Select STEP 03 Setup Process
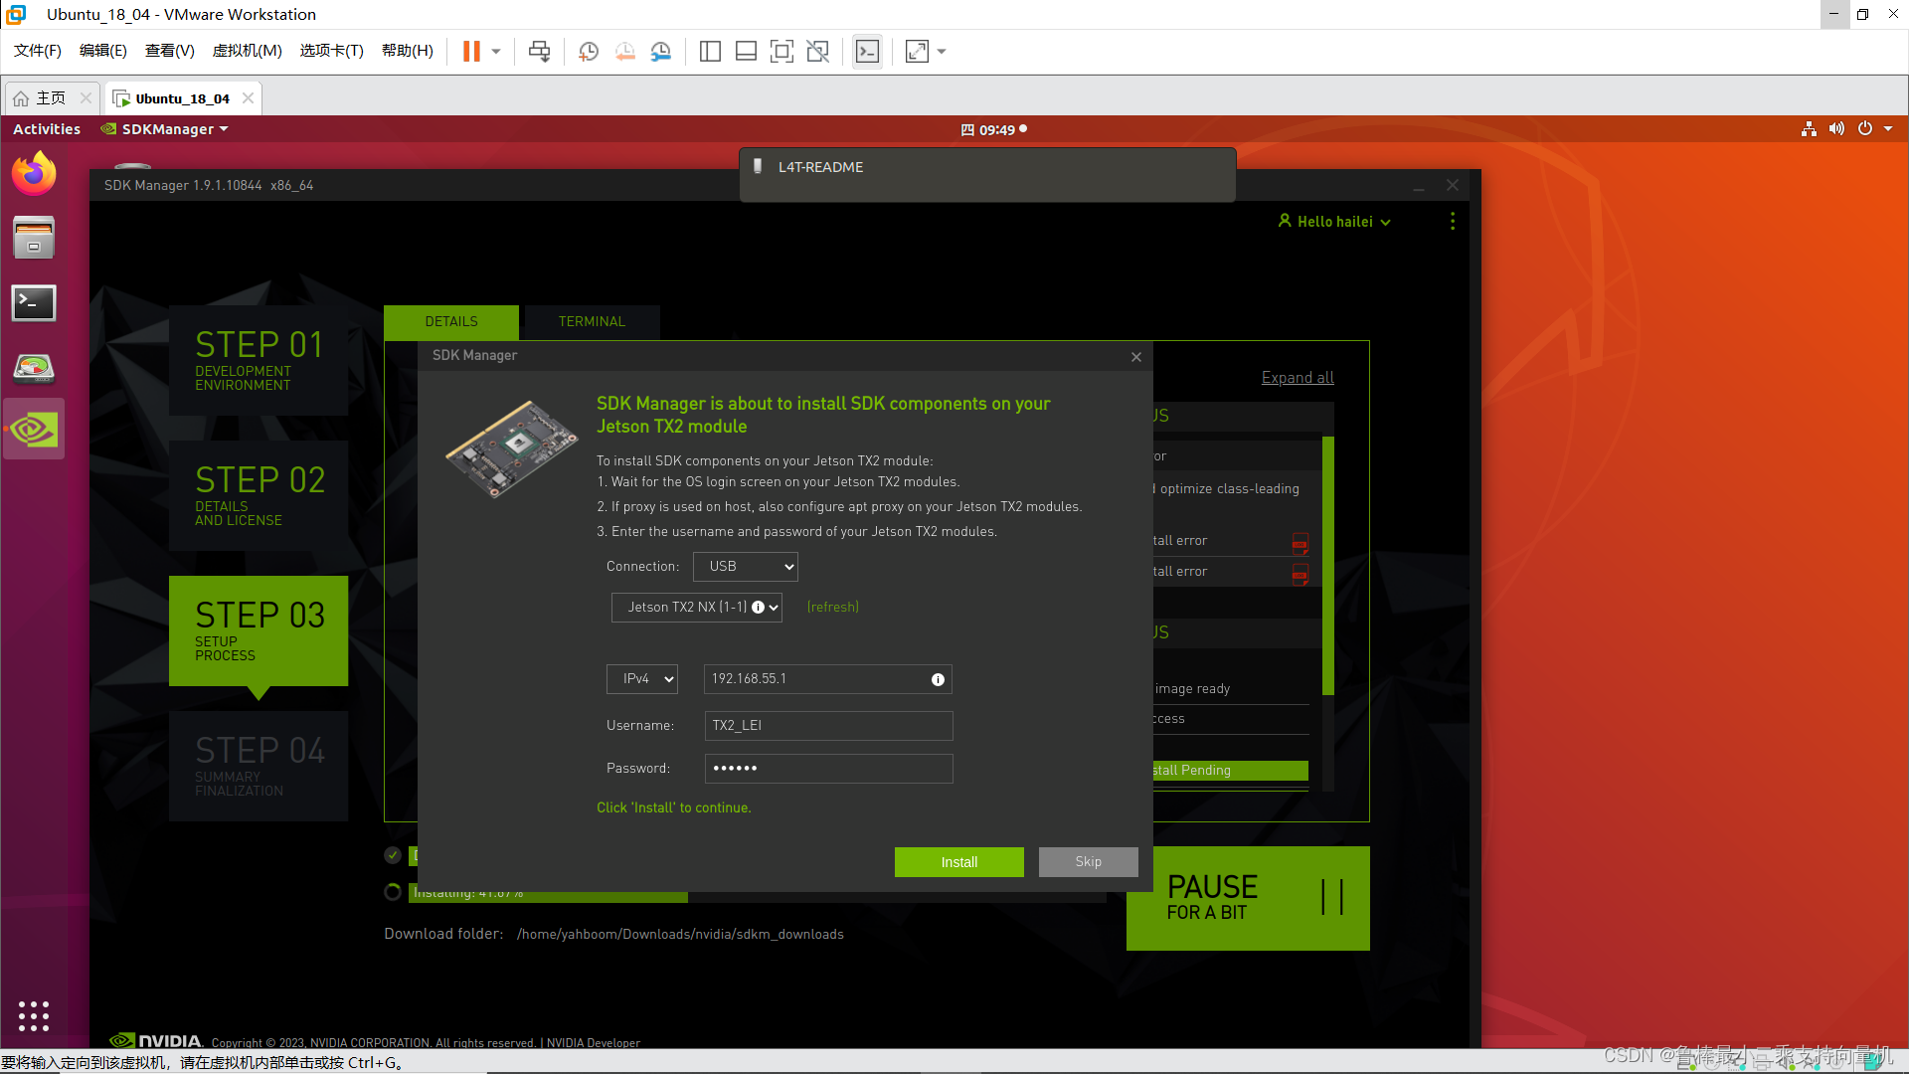 259,630
